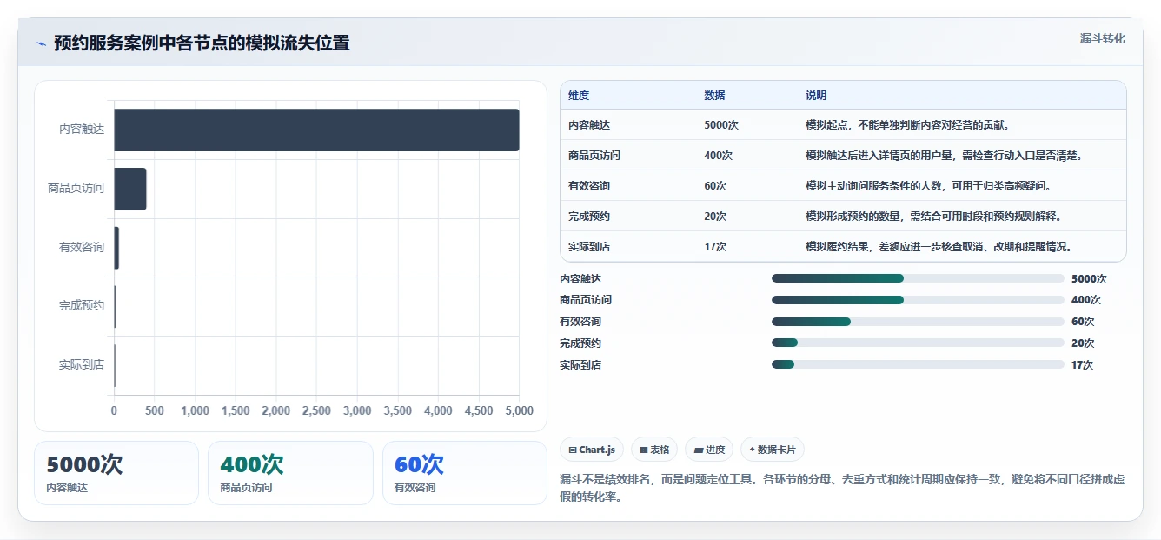Click chart x-axis tick 1,000
Screen dimensions: 1161x540
[x=195, y=411]
